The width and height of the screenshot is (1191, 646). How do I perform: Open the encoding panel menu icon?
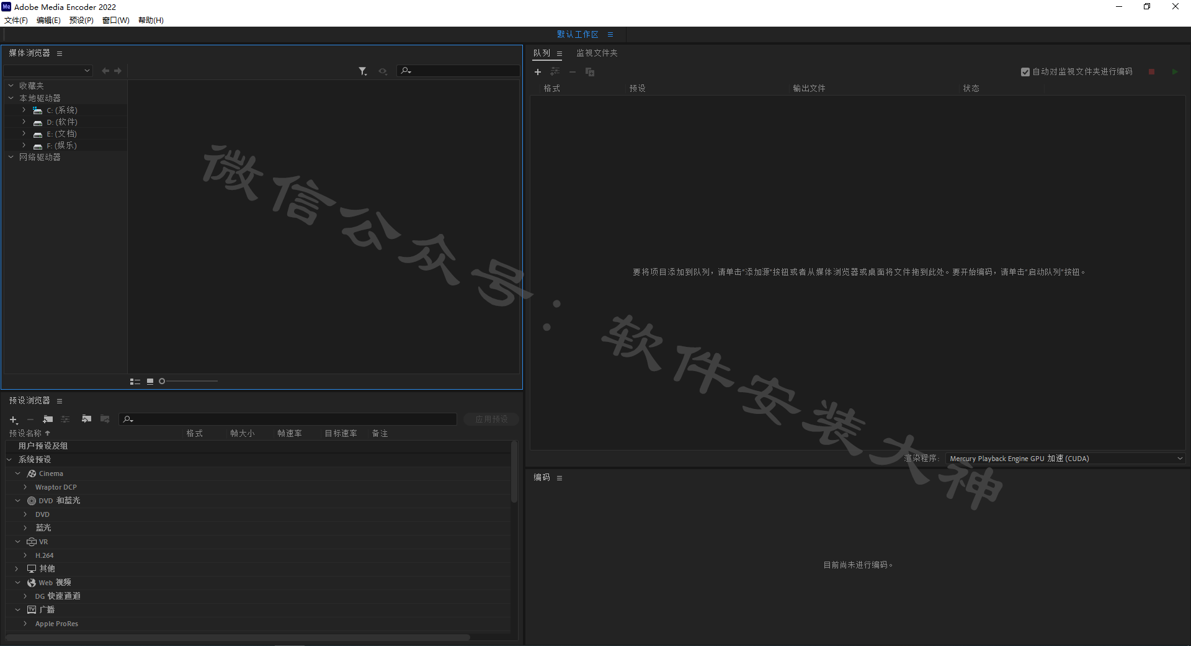(560, 478)
